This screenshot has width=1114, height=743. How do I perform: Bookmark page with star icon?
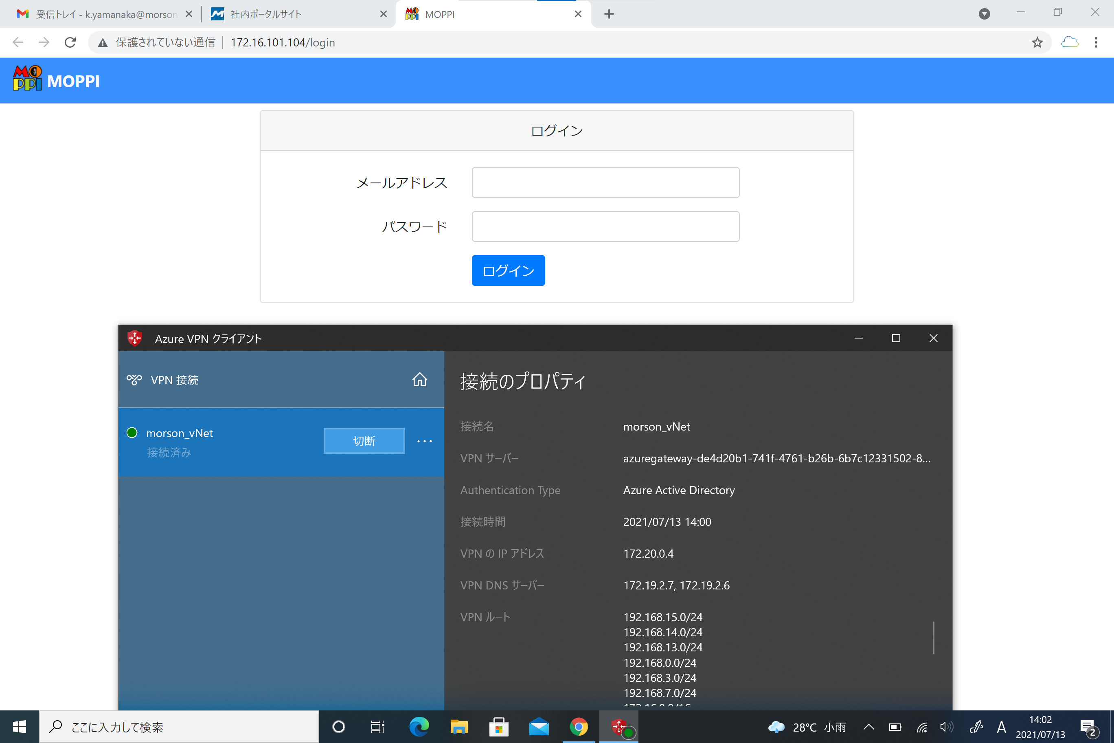(1037, 43)
